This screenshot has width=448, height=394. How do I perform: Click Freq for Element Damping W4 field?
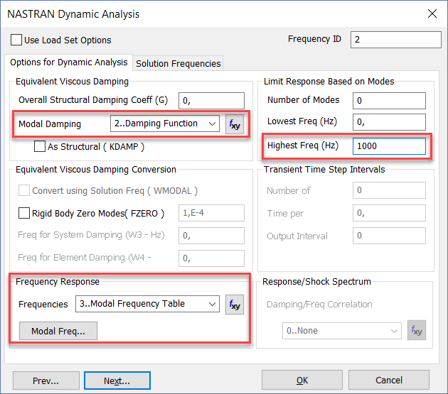[211, 258]
